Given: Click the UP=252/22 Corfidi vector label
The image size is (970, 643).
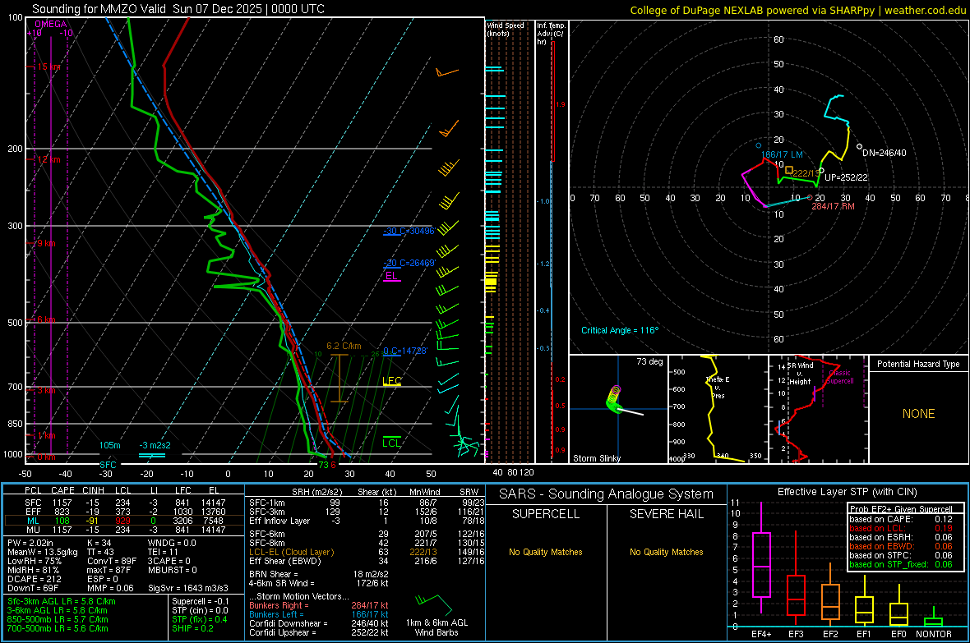Looking at the screenshot, I should [x=846, y=177].
